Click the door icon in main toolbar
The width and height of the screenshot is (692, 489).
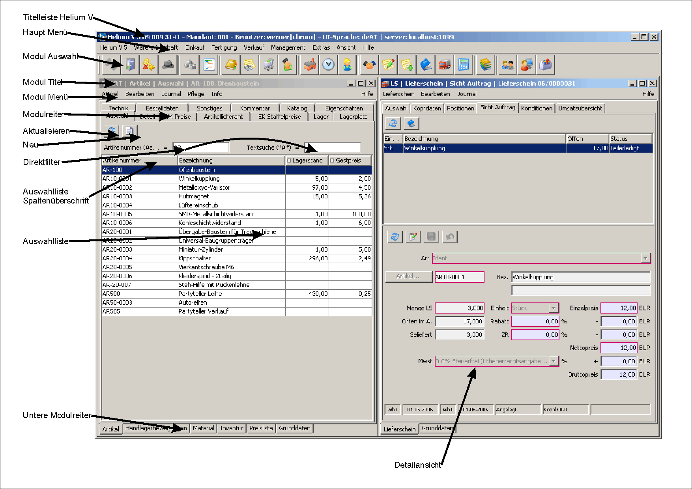[x=130, y=65]
